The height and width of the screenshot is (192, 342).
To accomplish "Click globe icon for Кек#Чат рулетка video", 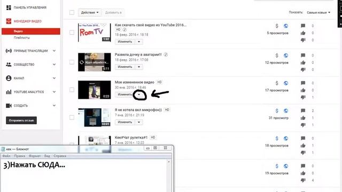I will [x=286, y=139].
